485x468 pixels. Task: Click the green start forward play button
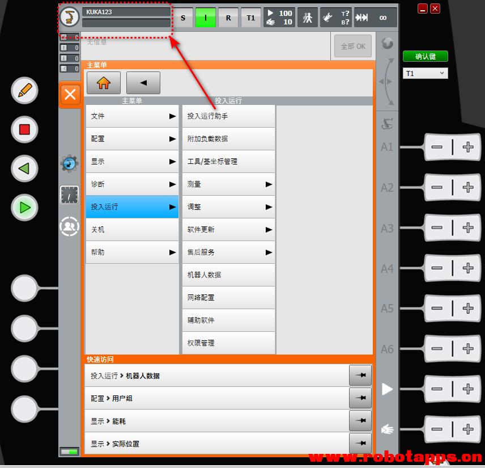click(24, 208)
